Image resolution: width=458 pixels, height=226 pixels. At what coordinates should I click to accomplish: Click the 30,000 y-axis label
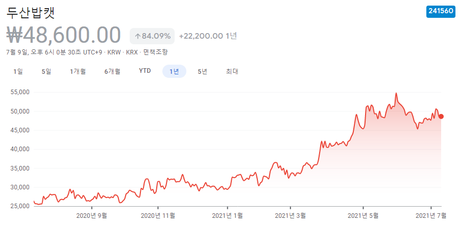coord(19,187)
